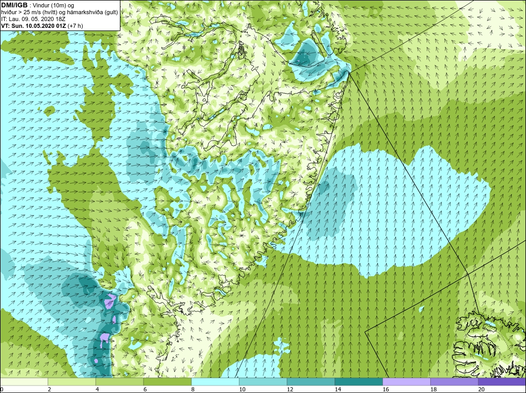Click the legend scale number "0"
526x393 pixels.
pyautogui.click(x=2, y=389)
